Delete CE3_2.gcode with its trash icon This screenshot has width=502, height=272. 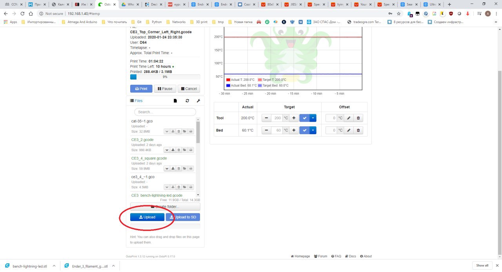point(179,150)
